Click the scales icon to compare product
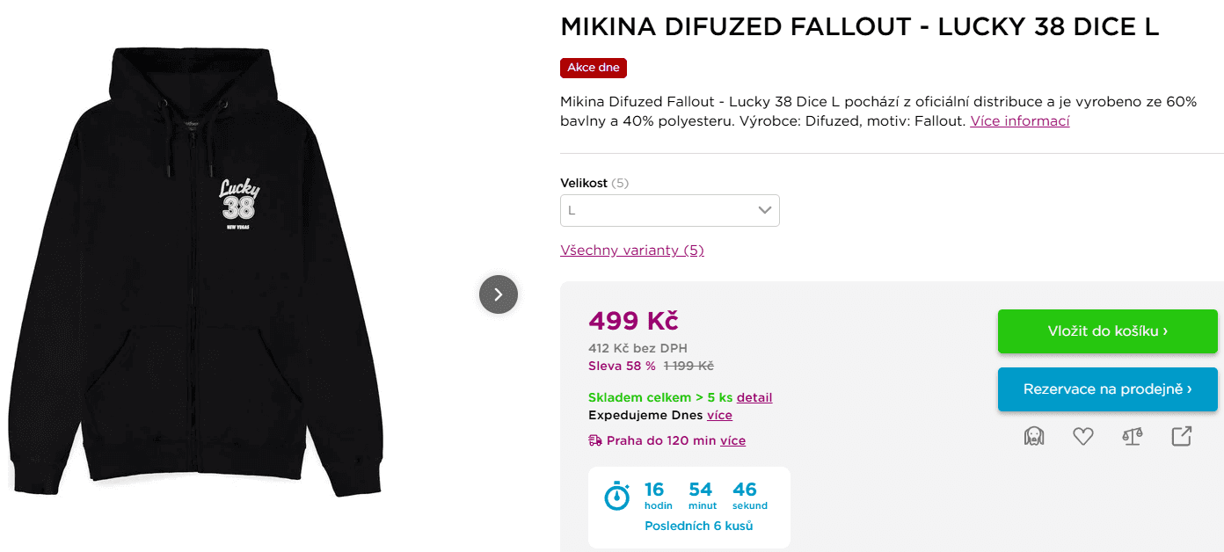This screenshot has width=1224, height=552. [x=1132, y=436]
